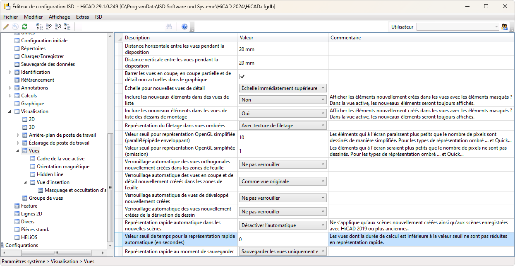Select 'Masquage et occultation' tree item
The height and width of the screenshot is (266, 515).
click(x=75, y=190)
